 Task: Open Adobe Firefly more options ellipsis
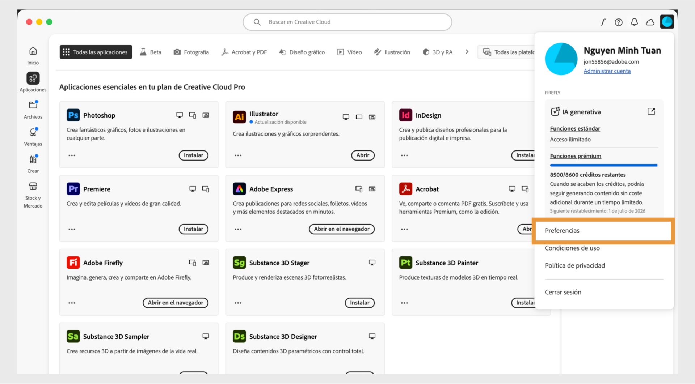(x=72, y=303)
